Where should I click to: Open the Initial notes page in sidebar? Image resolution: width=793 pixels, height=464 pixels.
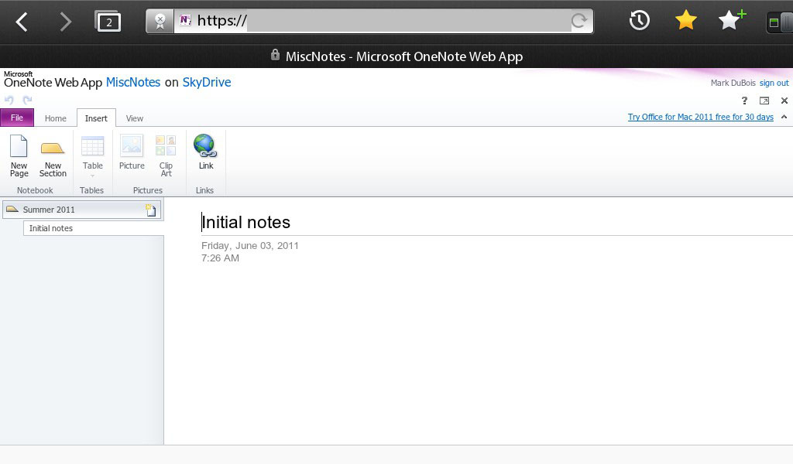click(x=94, y=228)
